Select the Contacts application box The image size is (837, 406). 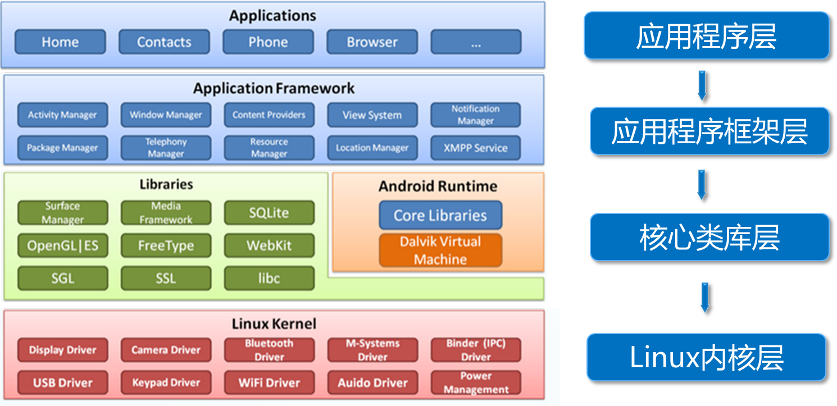pyautogui.click(x=164, y=42)
